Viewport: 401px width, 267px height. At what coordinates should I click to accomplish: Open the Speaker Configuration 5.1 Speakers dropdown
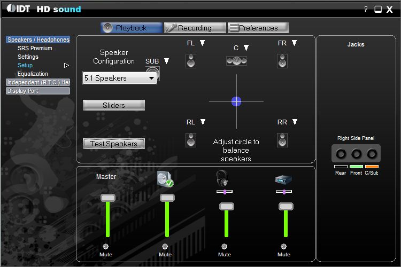[120, 78]
